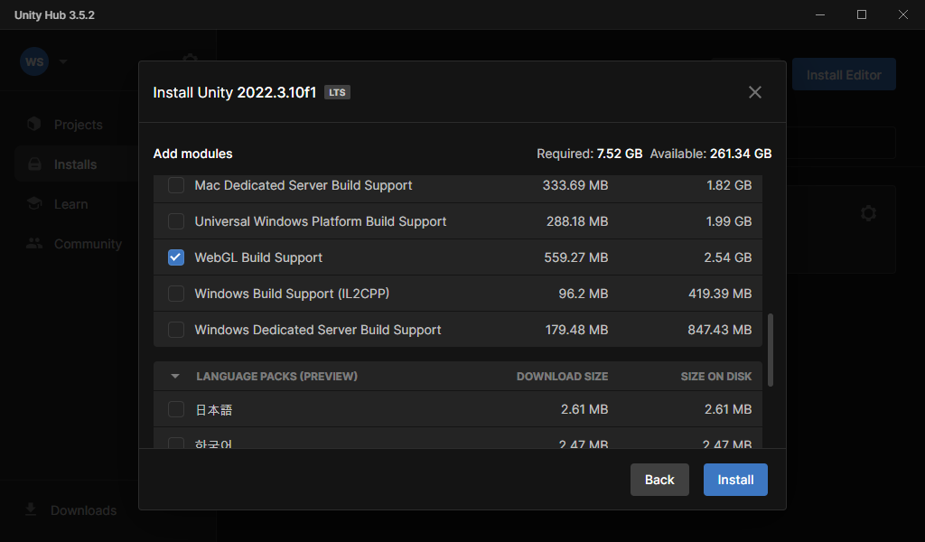The height and width of the screenshot is (542, 925).
Task: Click the 日本語 label text
Action: pos(213,410)
